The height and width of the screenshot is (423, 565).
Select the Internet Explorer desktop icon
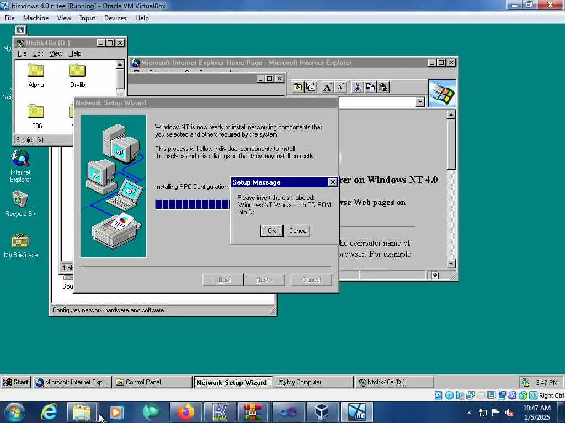tap(20, 166)
